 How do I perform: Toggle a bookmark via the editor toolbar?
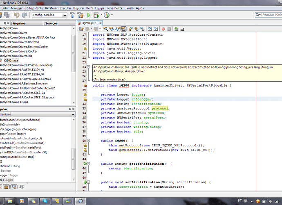(x=143, y=29)
